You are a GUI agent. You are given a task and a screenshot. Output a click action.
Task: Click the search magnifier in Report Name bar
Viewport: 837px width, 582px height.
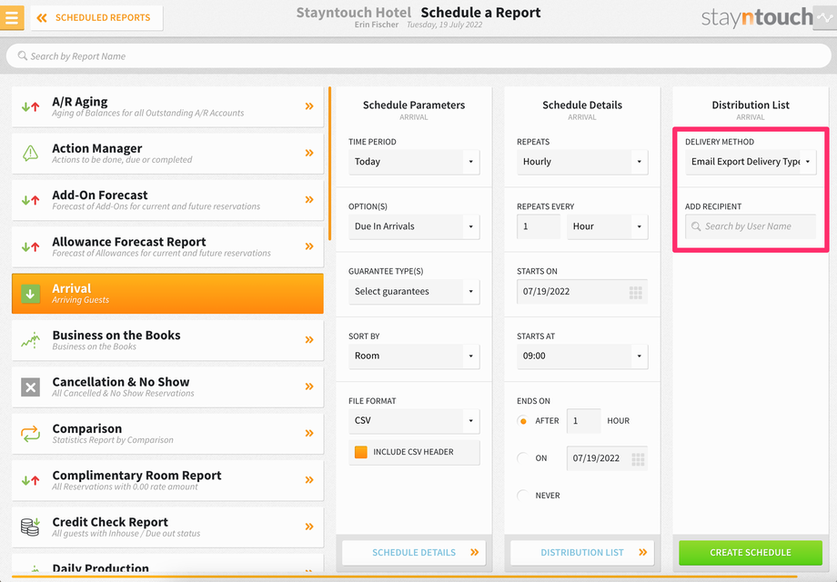pyautogui.click(x=23, y=56)
